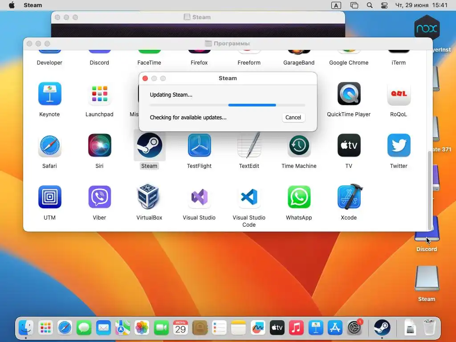Click the GarageBand label
Viewport: 456px width, 342px height.
pos(299,62)
